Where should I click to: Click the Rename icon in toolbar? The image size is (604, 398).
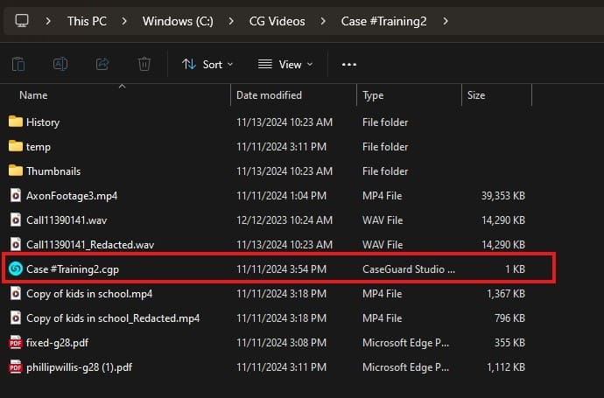[60, 64]
